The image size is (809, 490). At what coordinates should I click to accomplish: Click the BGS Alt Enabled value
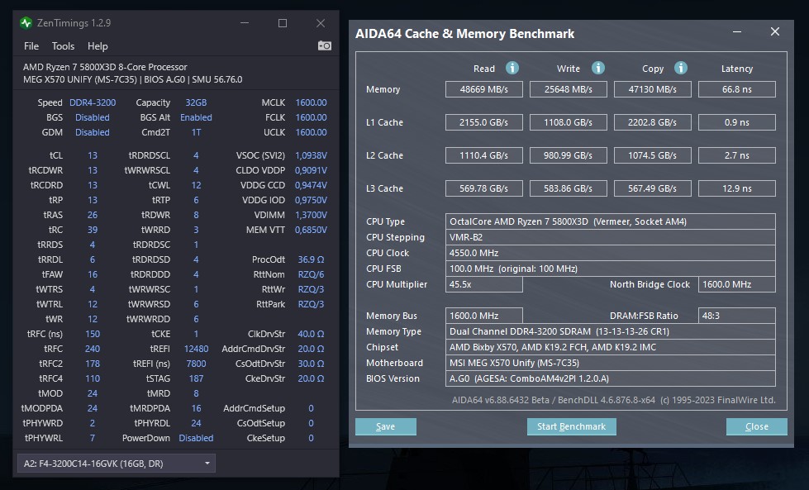[196, 117]
